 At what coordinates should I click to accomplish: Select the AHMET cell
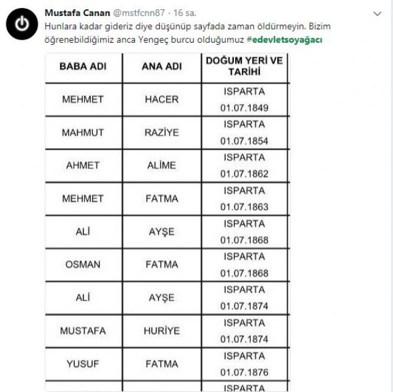point(83,166)
